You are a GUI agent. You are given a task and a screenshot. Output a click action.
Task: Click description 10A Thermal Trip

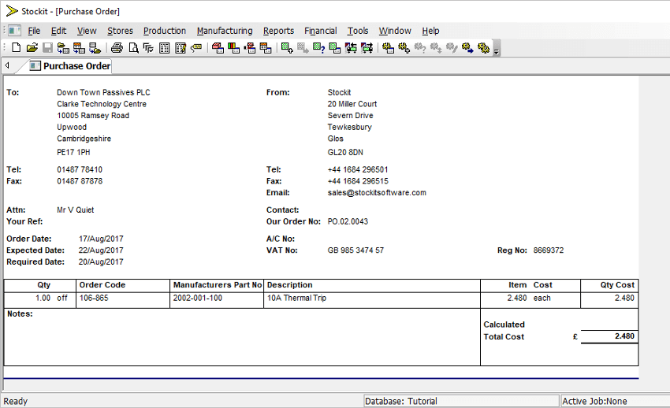296,298
